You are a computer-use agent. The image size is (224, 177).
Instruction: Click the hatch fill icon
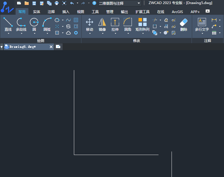pyautogui.click(x=57, y=33)
